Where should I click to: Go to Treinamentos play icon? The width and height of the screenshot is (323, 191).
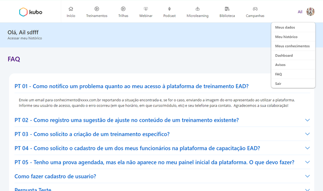[x=97, y=9]
